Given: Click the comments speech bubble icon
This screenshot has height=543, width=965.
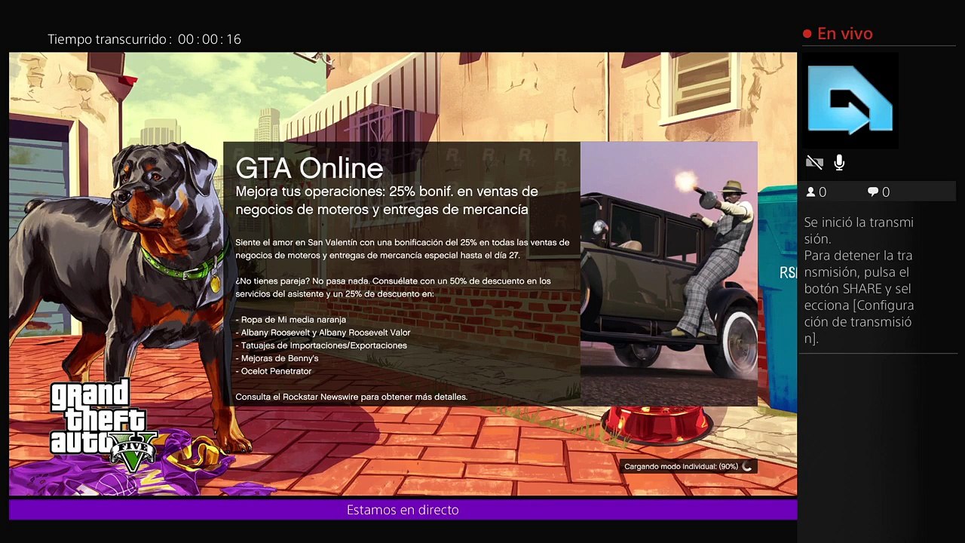Looking at the screenshot, I should (x=873, y=192).
